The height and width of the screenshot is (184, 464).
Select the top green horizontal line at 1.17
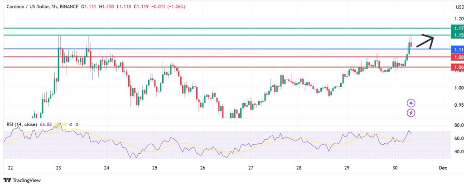(x=227, y=28)
